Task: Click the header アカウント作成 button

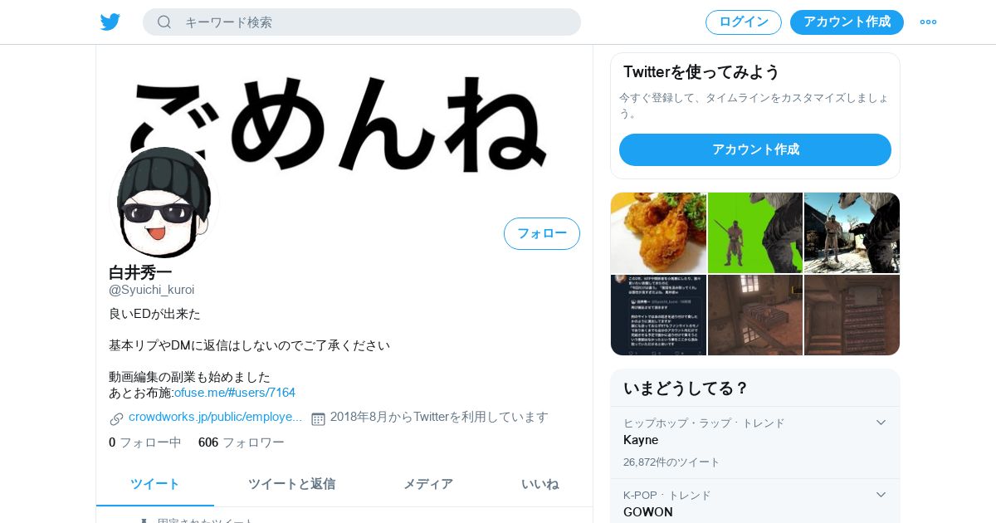Action: point(847,22)
